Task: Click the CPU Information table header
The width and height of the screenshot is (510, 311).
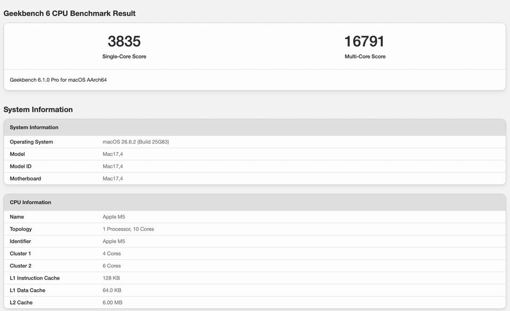Action: (254, 203)
